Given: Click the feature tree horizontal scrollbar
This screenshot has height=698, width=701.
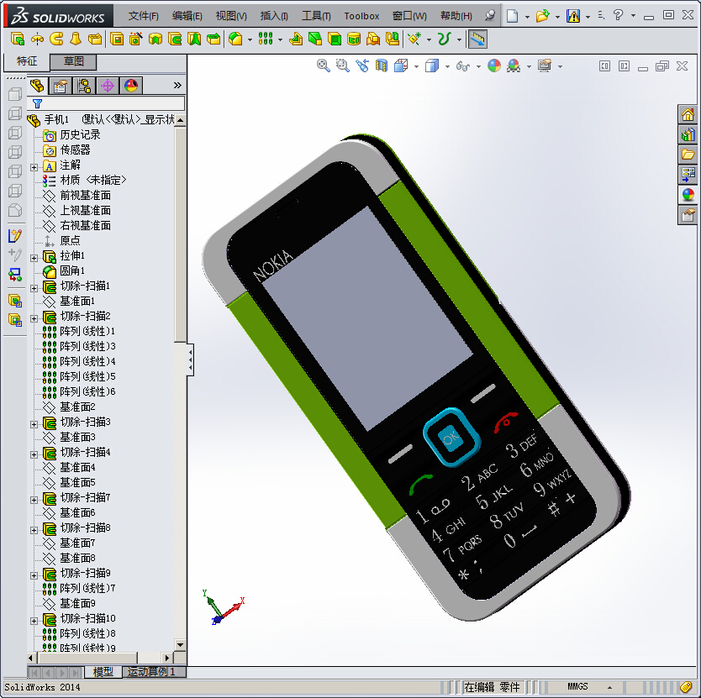Looking at the screenshot, I should pos(88,658).
